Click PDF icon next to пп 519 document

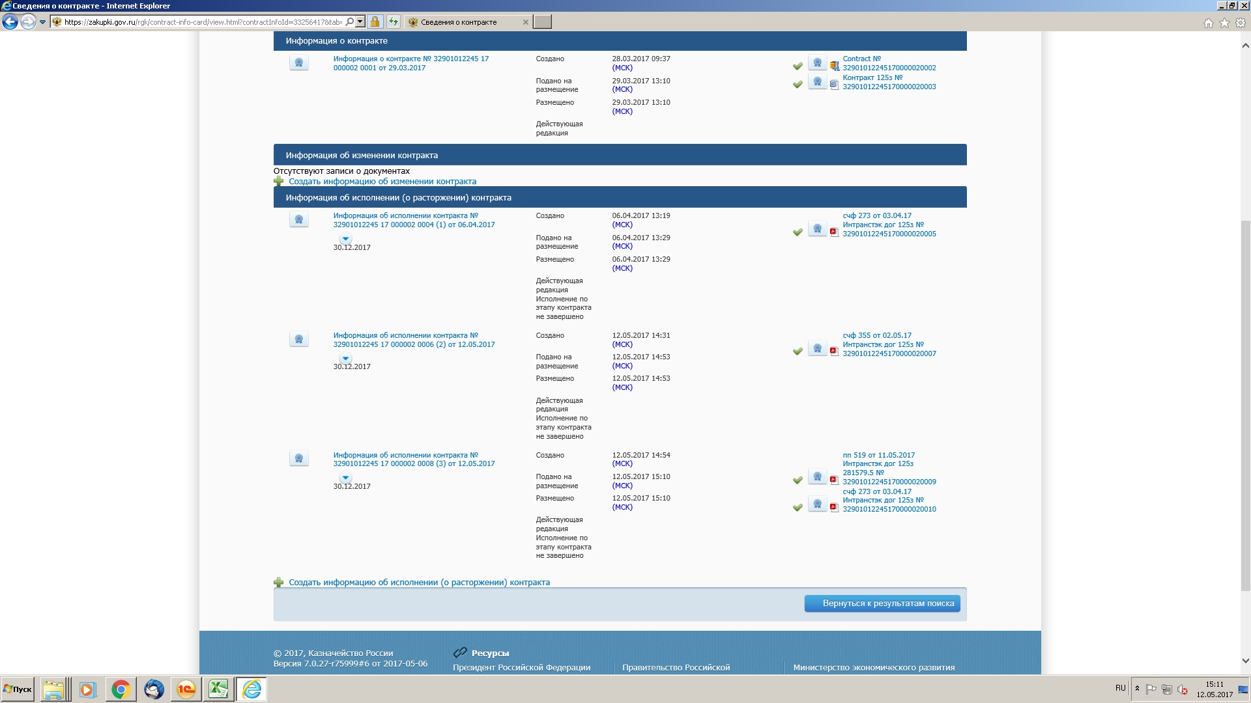(833, 480)
